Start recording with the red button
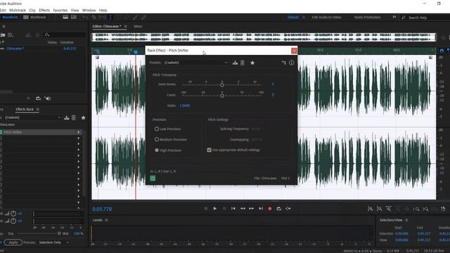 pos(270,209)
